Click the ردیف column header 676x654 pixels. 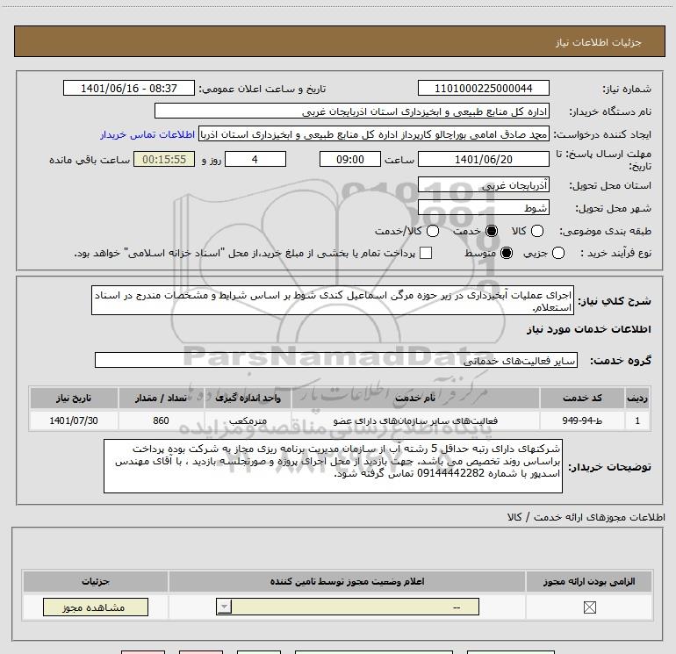pos(637,398)
